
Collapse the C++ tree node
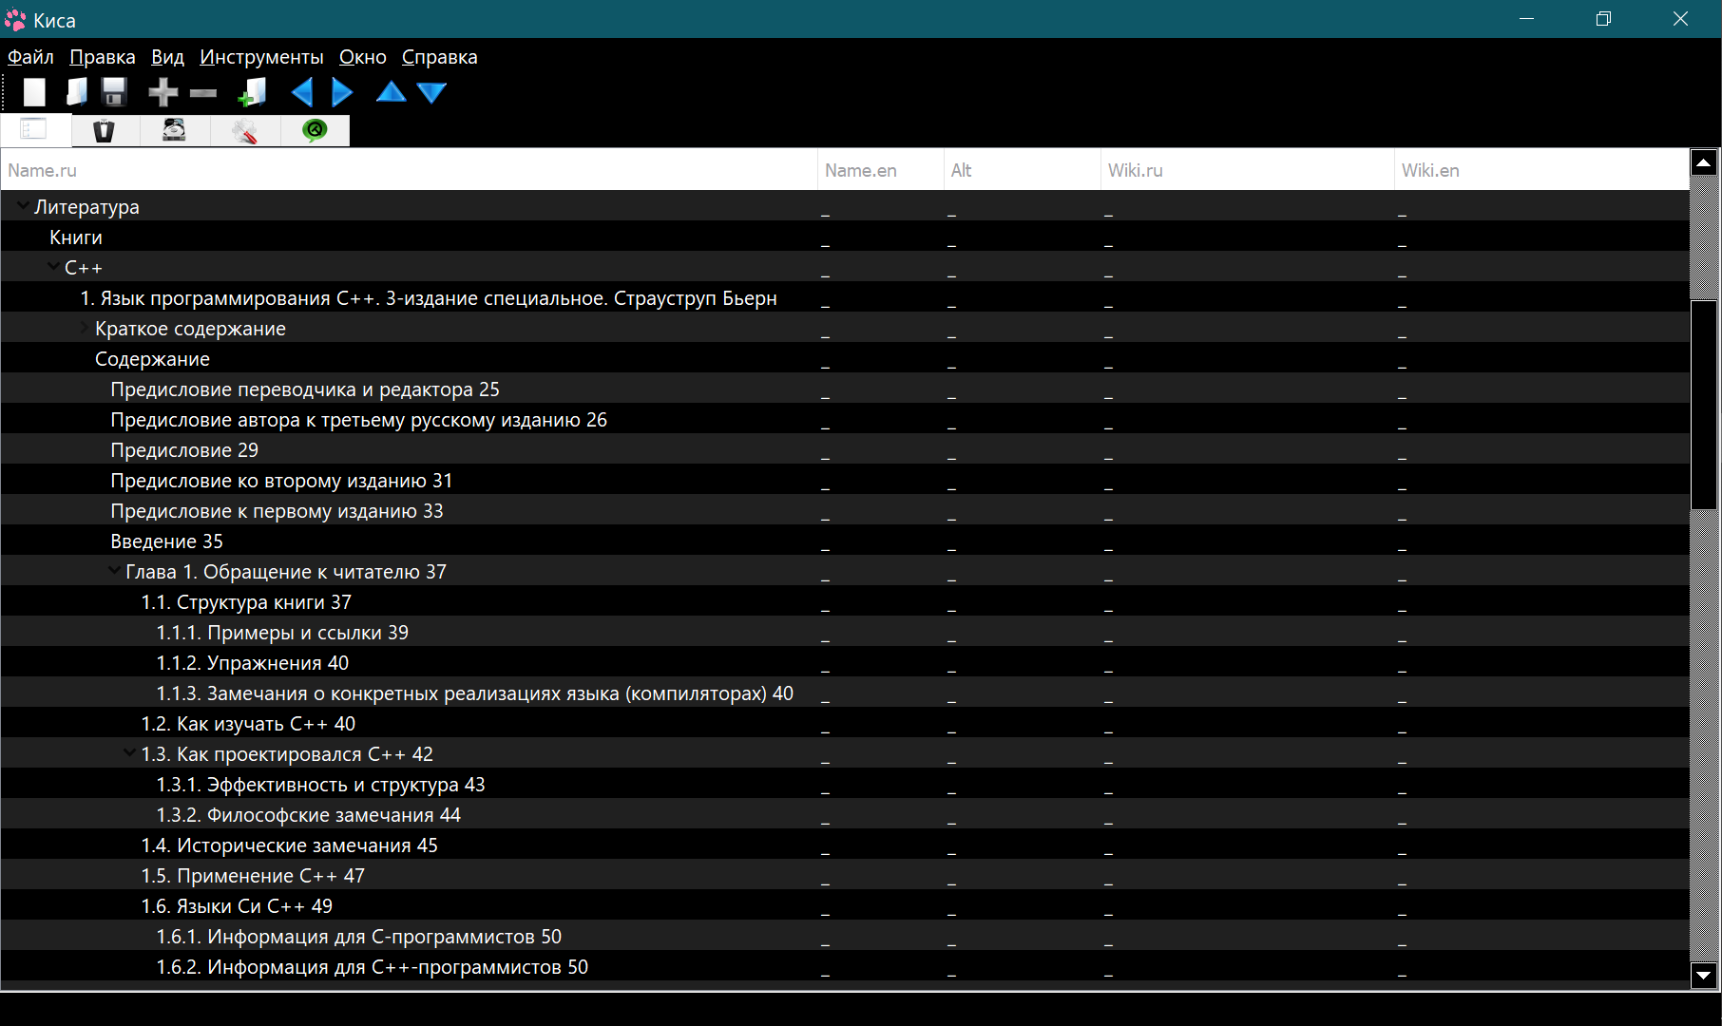coord(53,266)
